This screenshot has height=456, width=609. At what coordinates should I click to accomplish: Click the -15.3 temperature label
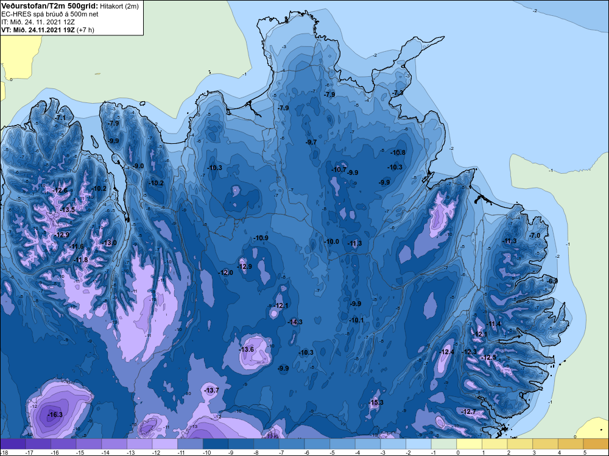(x=376, y=402)
